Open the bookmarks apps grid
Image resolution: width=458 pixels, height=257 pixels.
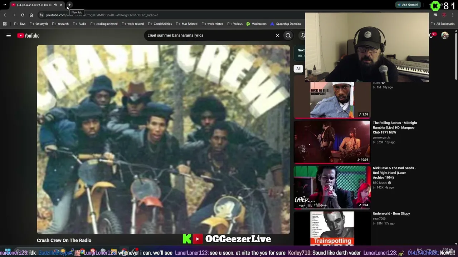click(5, 24)
